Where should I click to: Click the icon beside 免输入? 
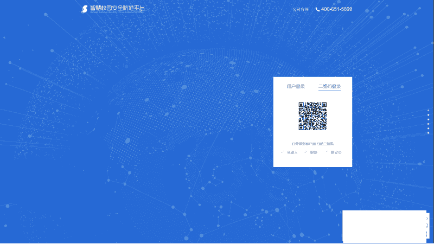[x=282, y=152]
